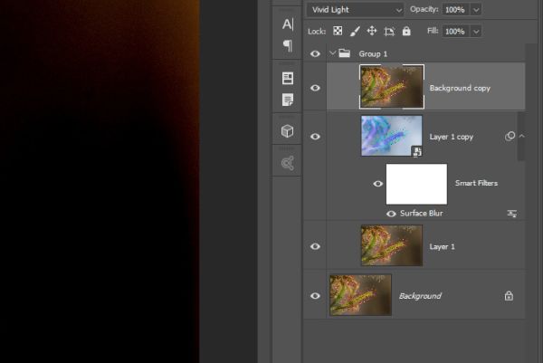Lock position move icon
The width and height of the screenshot is (543, 363).
(x=372, y=31)
